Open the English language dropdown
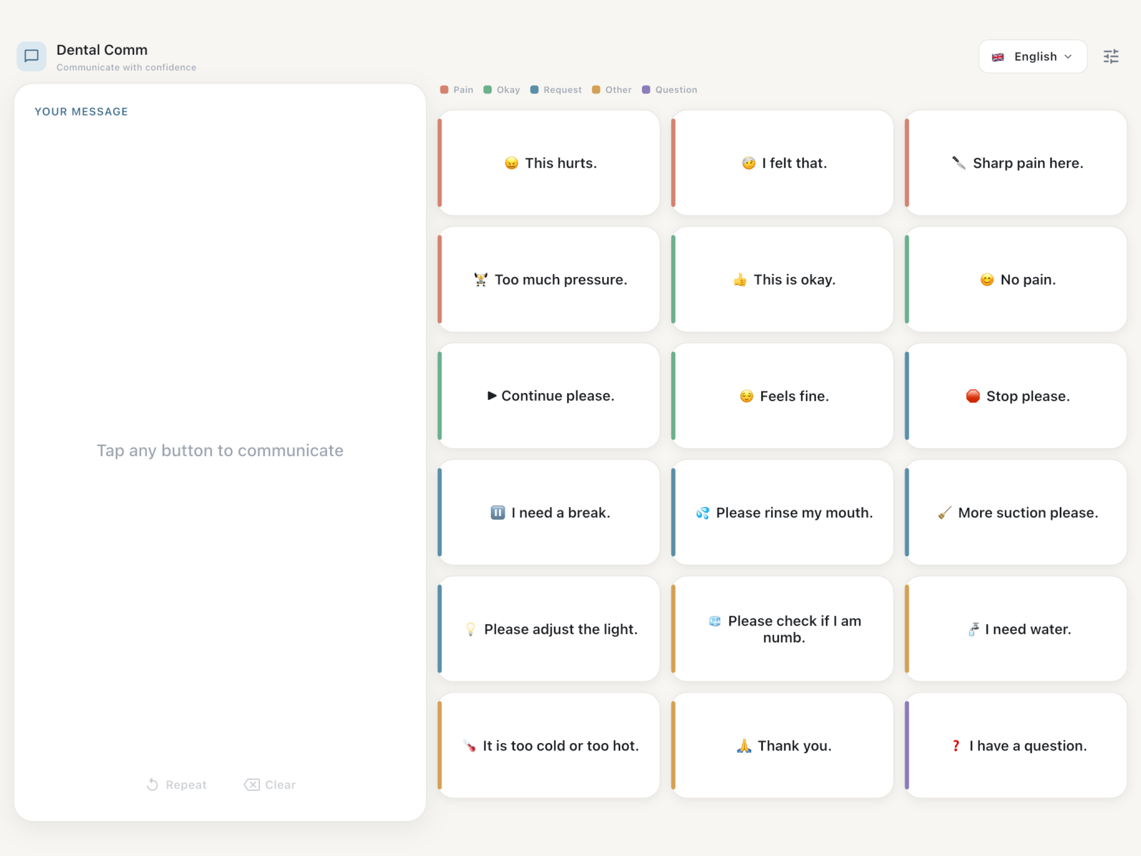Image resolution: width=1141 pixels, height=856 pixels. pos(1033,56)
